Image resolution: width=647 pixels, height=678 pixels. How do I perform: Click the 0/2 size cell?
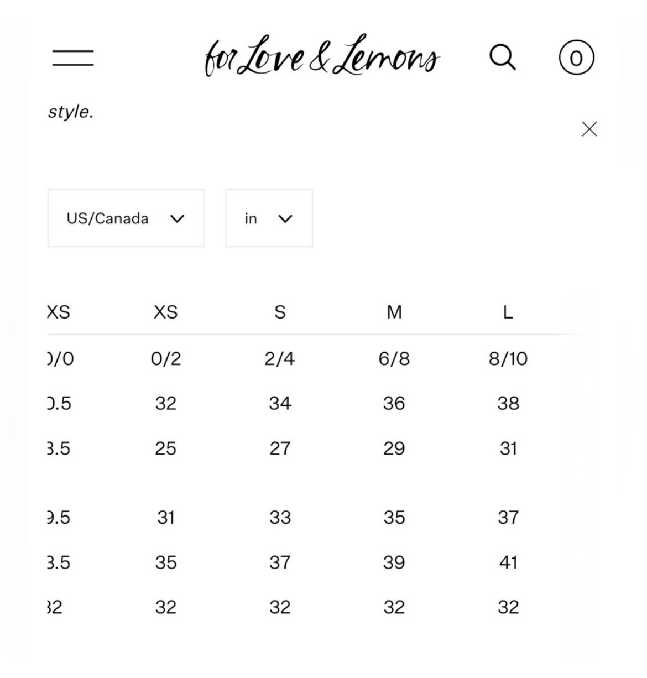pyautogui.click(x=166, y=359)
